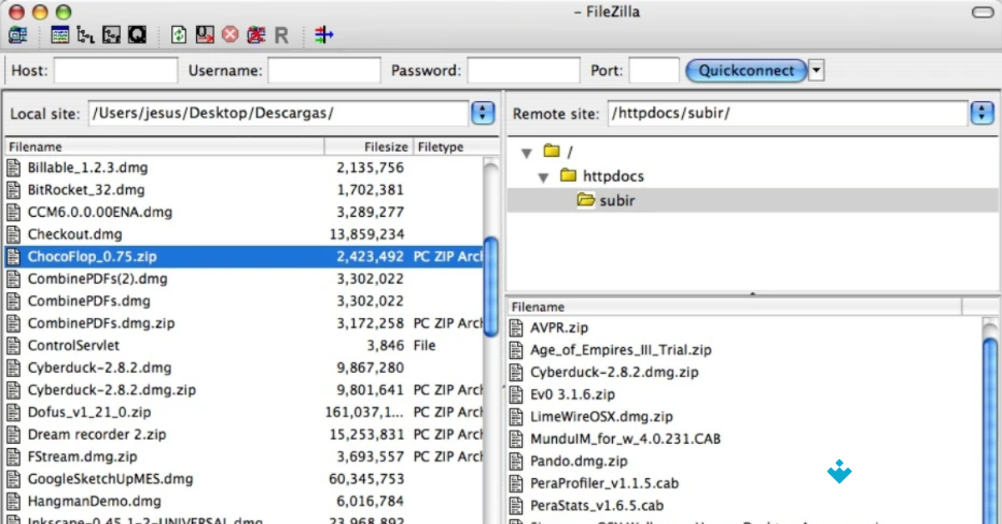Enable queue processing
Viewport: 1002px width, 524px height.
point(205,35)
